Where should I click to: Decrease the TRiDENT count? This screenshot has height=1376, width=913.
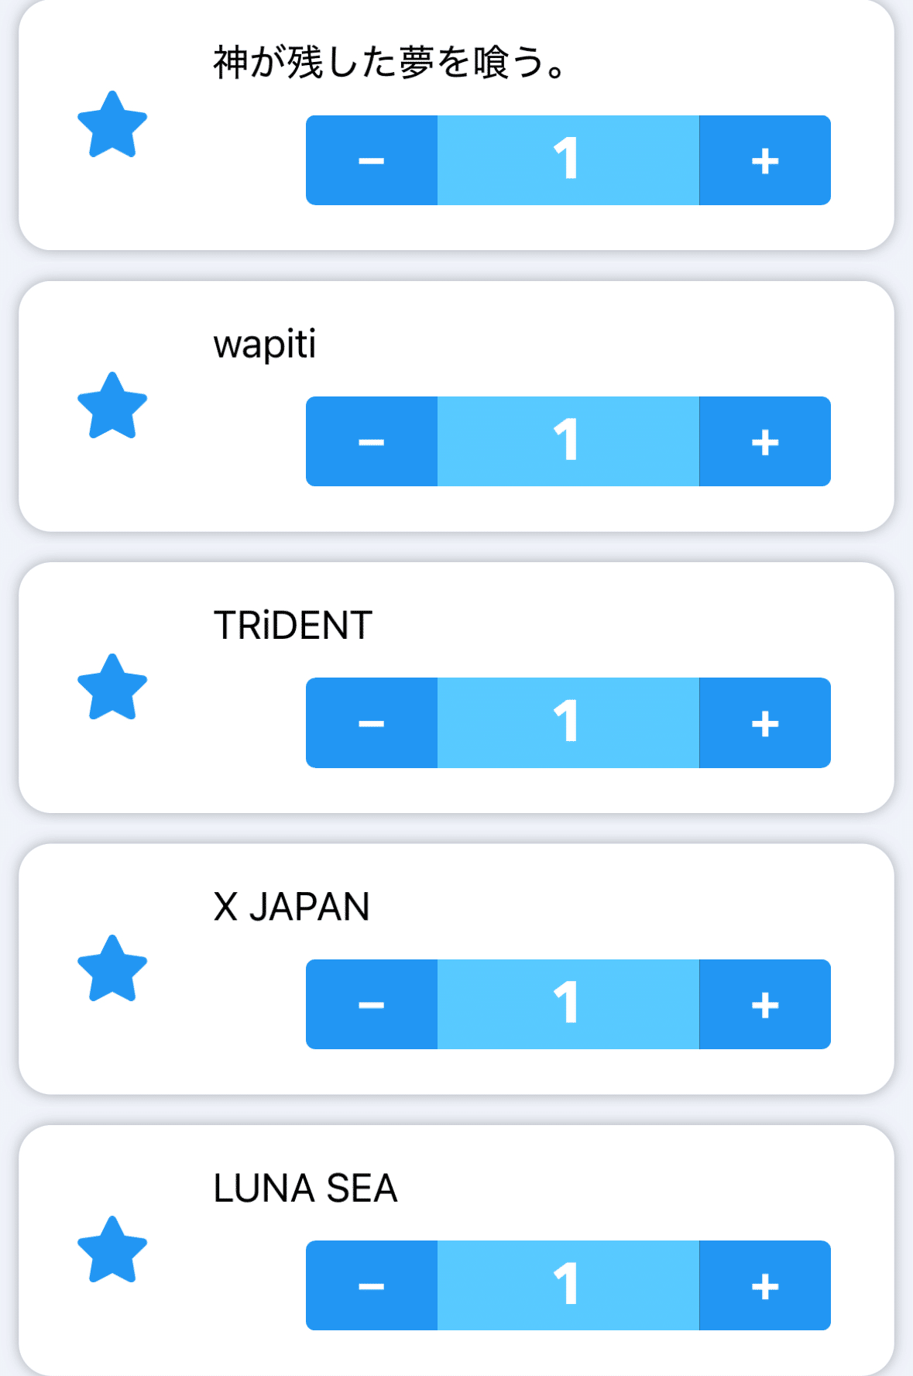[x=372, y=722]
